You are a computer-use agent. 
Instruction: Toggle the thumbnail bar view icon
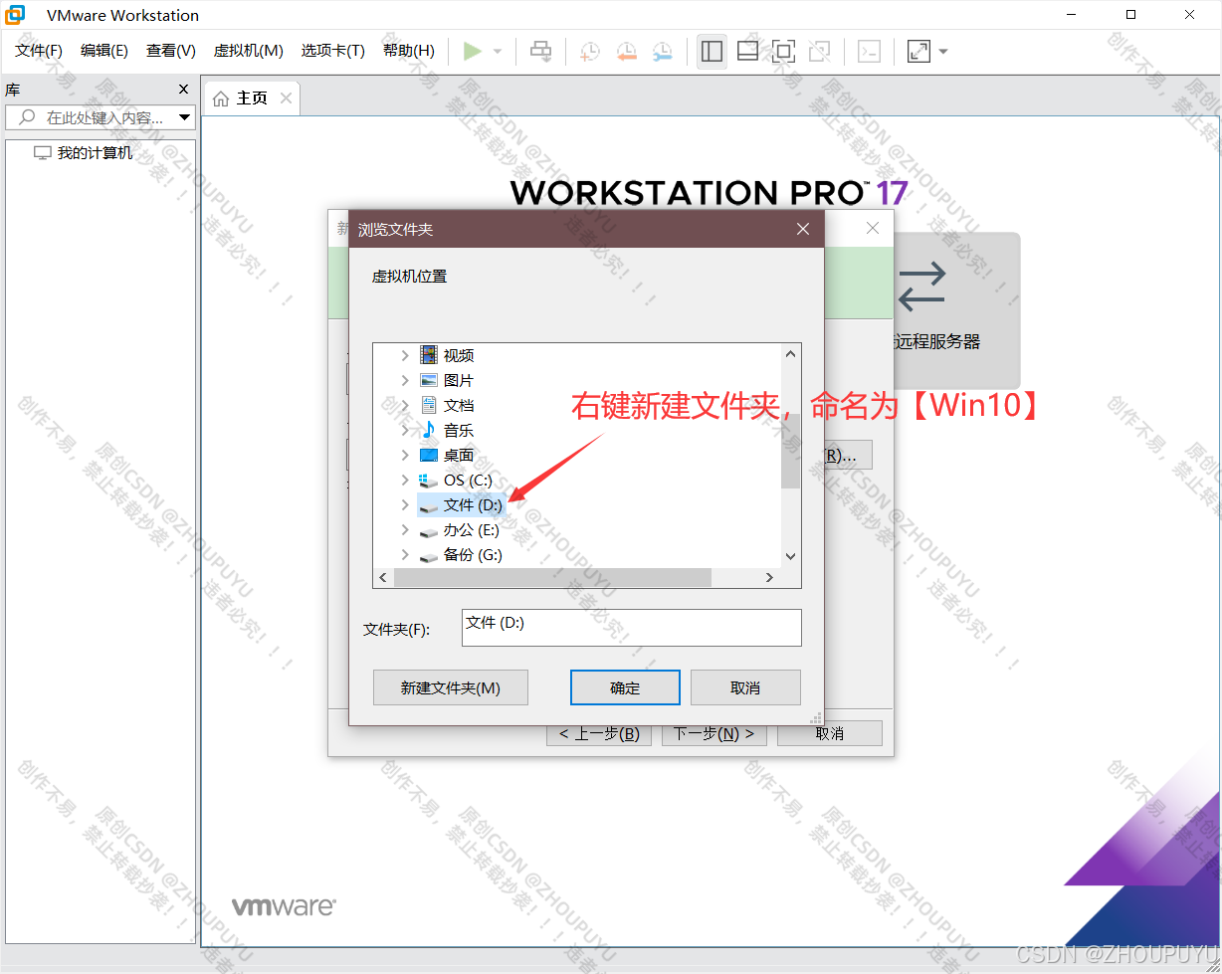pos(747,51)
